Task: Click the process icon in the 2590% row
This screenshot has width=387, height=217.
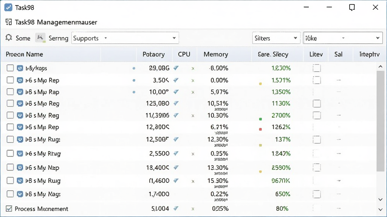Action: pos(20,168)
